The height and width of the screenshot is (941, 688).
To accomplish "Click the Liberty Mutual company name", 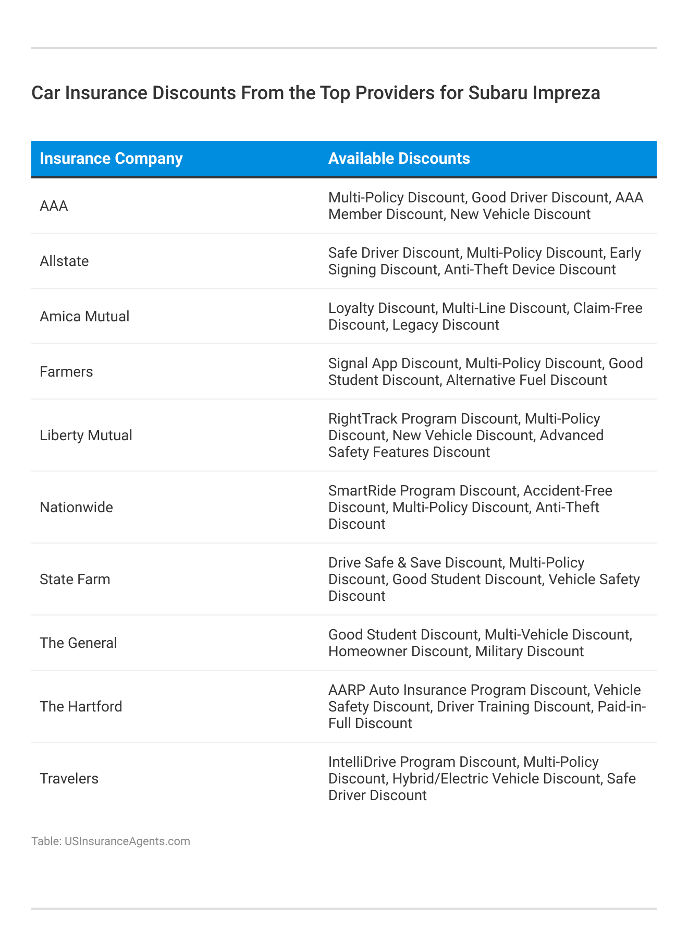I will 86,435.
